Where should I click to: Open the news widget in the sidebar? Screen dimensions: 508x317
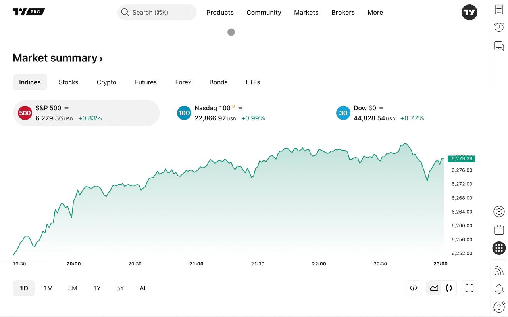pyautogui.click(x=499, y=10)
